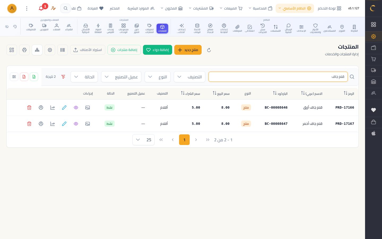
Task: Open the database (قاعدة البيانات) ribbon item
Action: (197, 28)
